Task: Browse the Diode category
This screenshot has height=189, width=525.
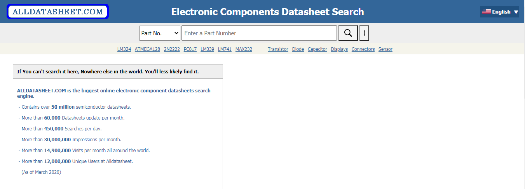Action: pos(298,49)
